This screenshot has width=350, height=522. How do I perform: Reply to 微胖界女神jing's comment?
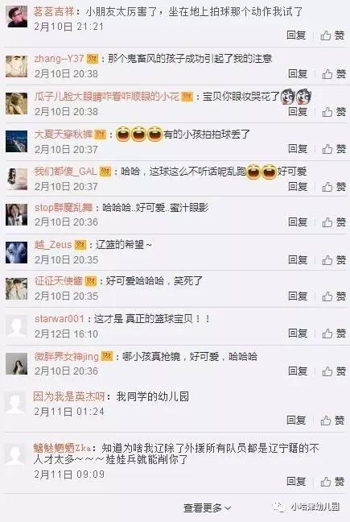298,371
